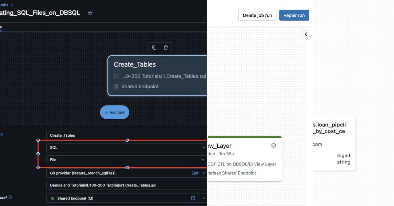This screenshot has width=394, height=206.
Task: Click the Edit link for the Git provider
Action: click(x=195, y=173)
